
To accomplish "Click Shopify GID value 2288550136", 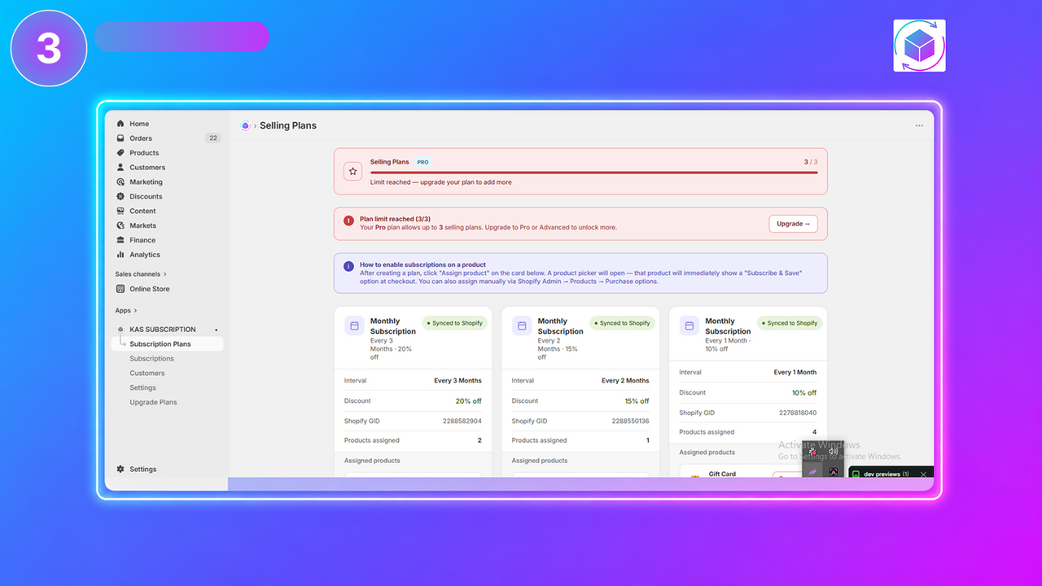I will pyautogui.click(x=630, y=421).
